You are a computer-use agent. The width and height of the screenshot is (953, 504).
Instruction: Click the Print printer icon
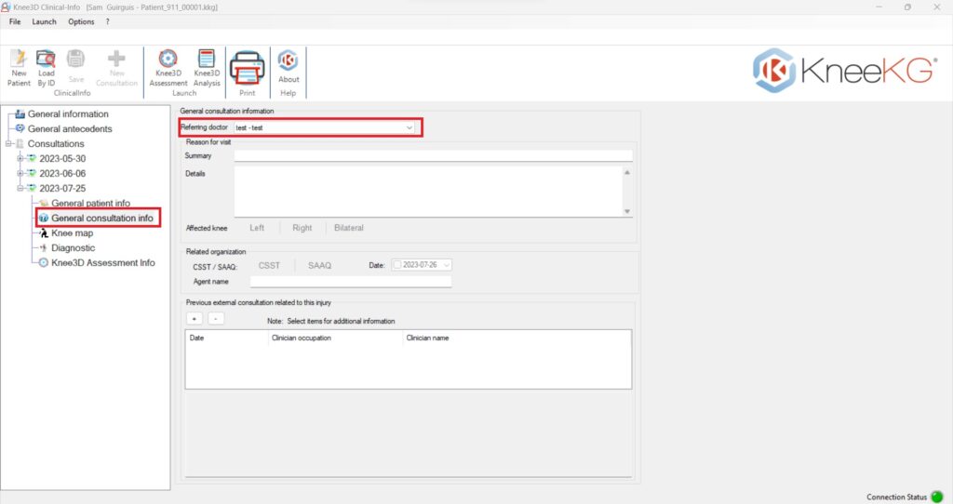pyautogui.click(x=248, y=67)
